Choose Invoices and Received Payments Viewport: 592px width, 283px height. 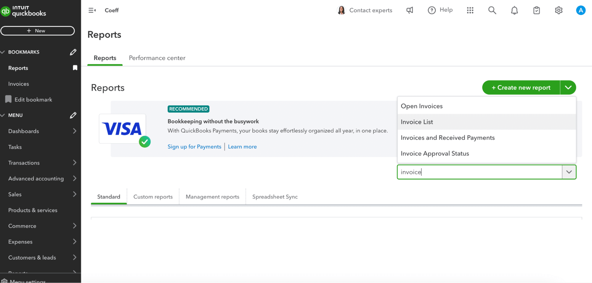coord(487,138)
